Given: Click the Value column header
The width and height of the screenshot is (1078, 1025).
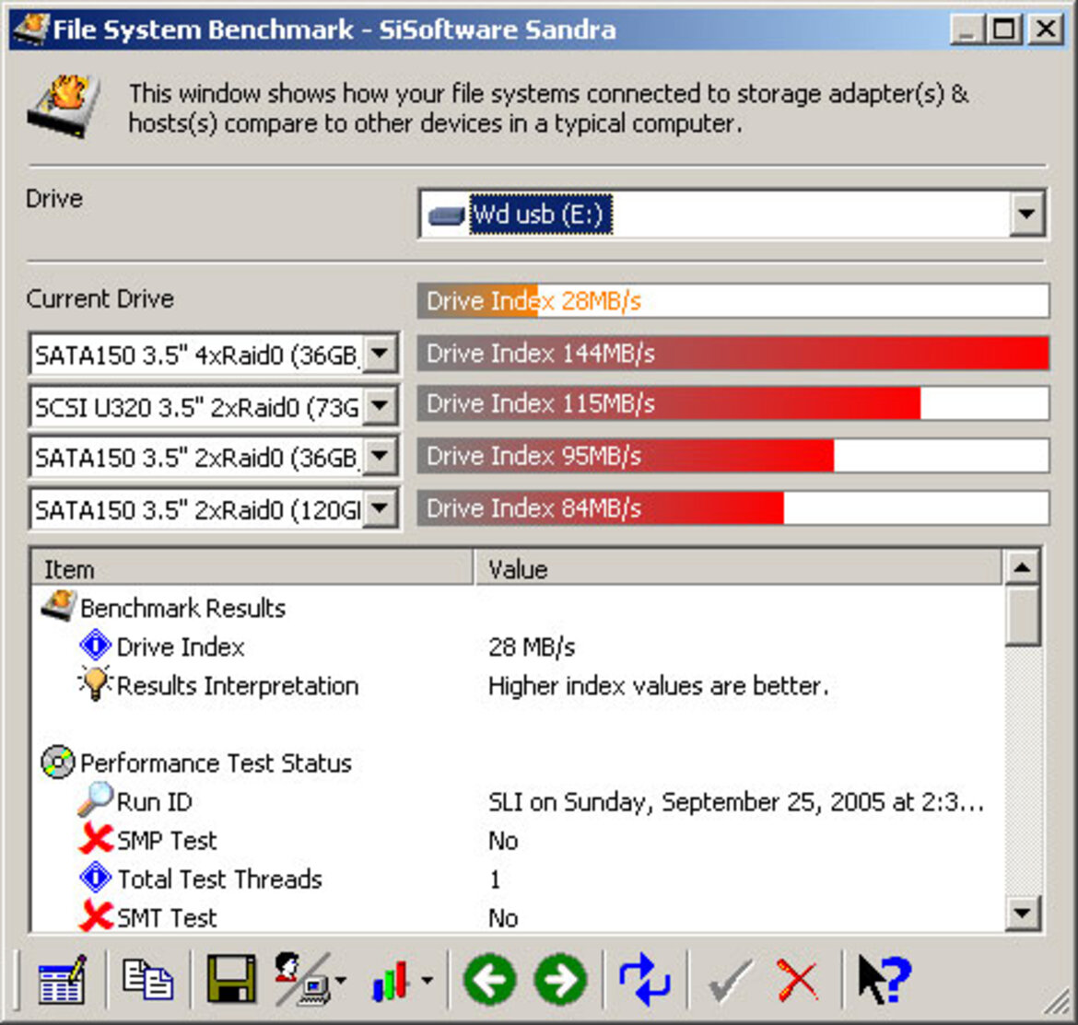Looking at the screenshot, I should (x=738, y=568).
